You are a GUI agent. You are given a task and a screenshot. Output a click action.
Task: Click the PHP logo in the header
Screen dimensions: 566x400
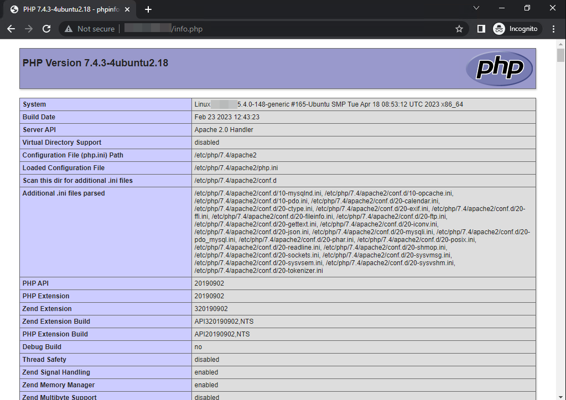[499, 69]
